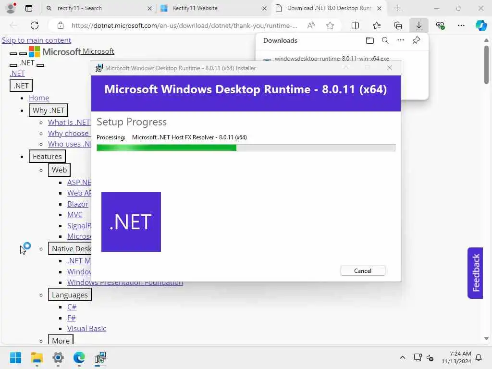Expand the More submenu button
This screenshot has height=369, width=492.
pos(61,340)
